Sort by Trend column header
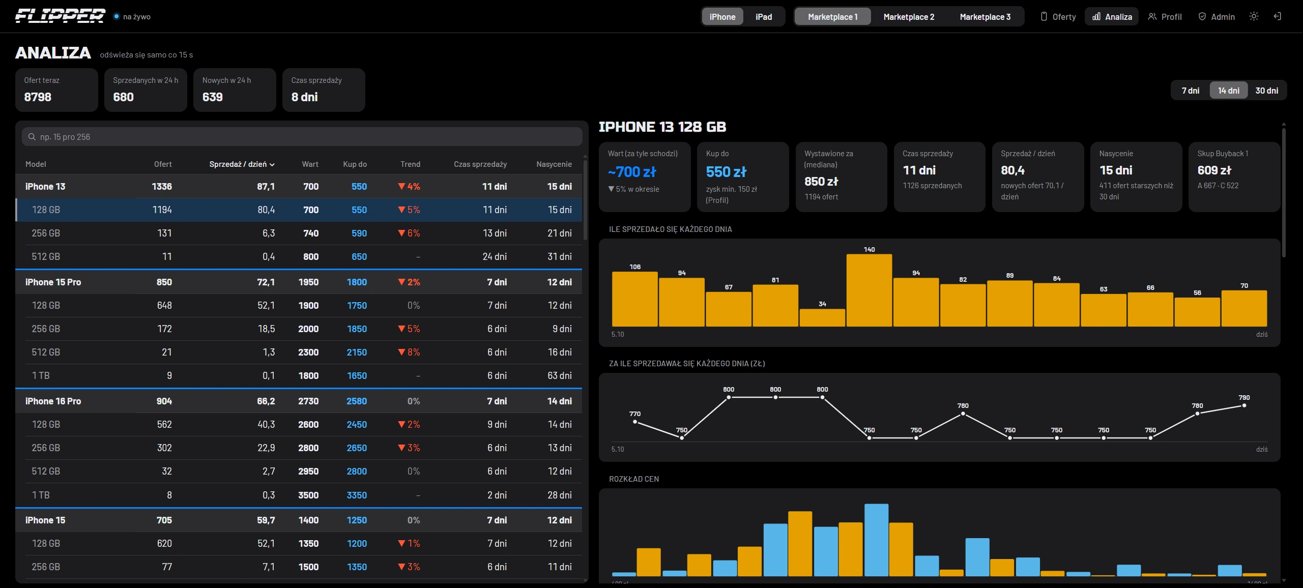 (410, 164)
